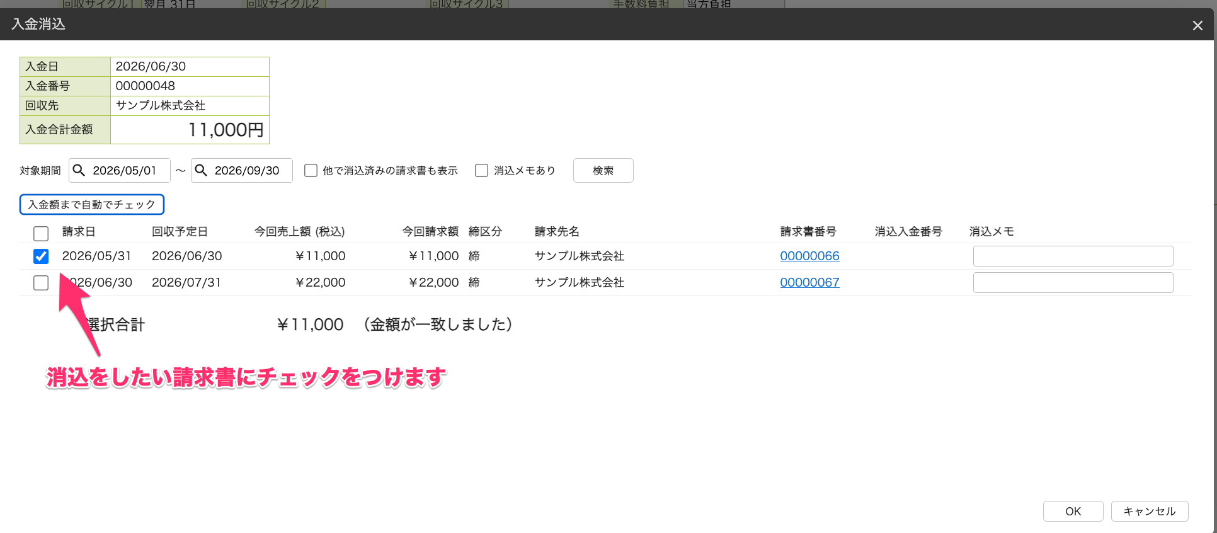The height and width of the screenshot is (533, 1217).
Task: Enable 消込メモあり checkbox
Action: click(482, 170)
